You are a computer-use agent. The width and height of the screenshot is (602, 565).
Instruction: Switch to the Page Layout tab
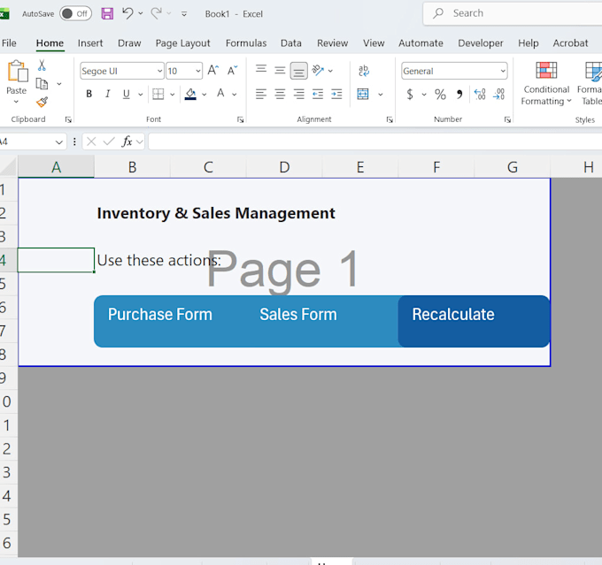182,43
